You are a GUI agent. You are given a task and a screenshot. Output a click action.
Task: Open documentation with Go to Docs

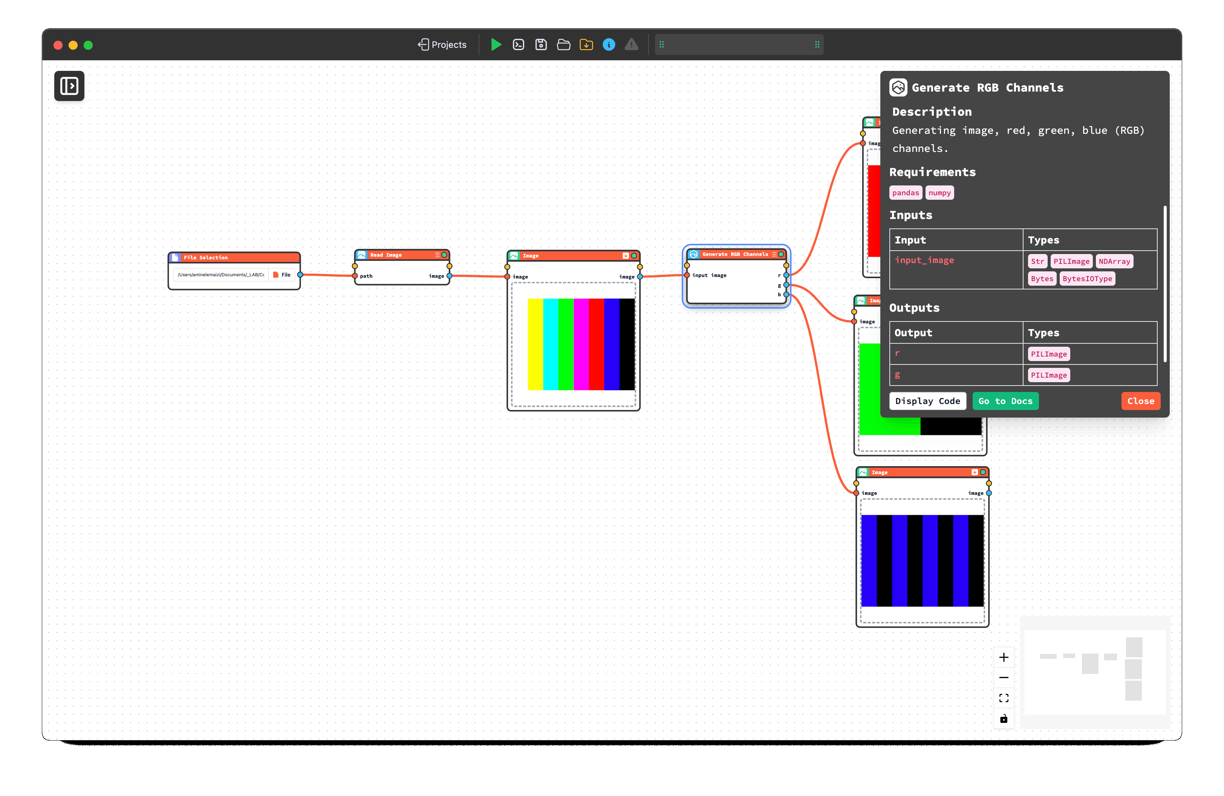tap(1005, 401)
